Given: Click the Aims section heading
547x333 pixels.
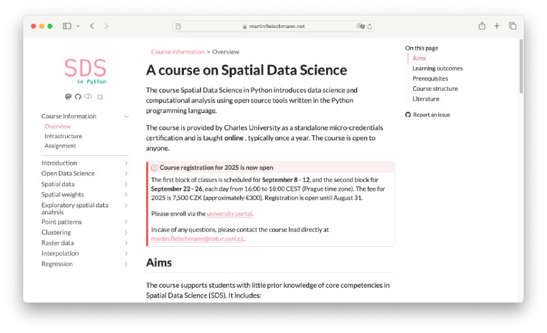Looking at the screenshot, I should [x=159, y=263].
